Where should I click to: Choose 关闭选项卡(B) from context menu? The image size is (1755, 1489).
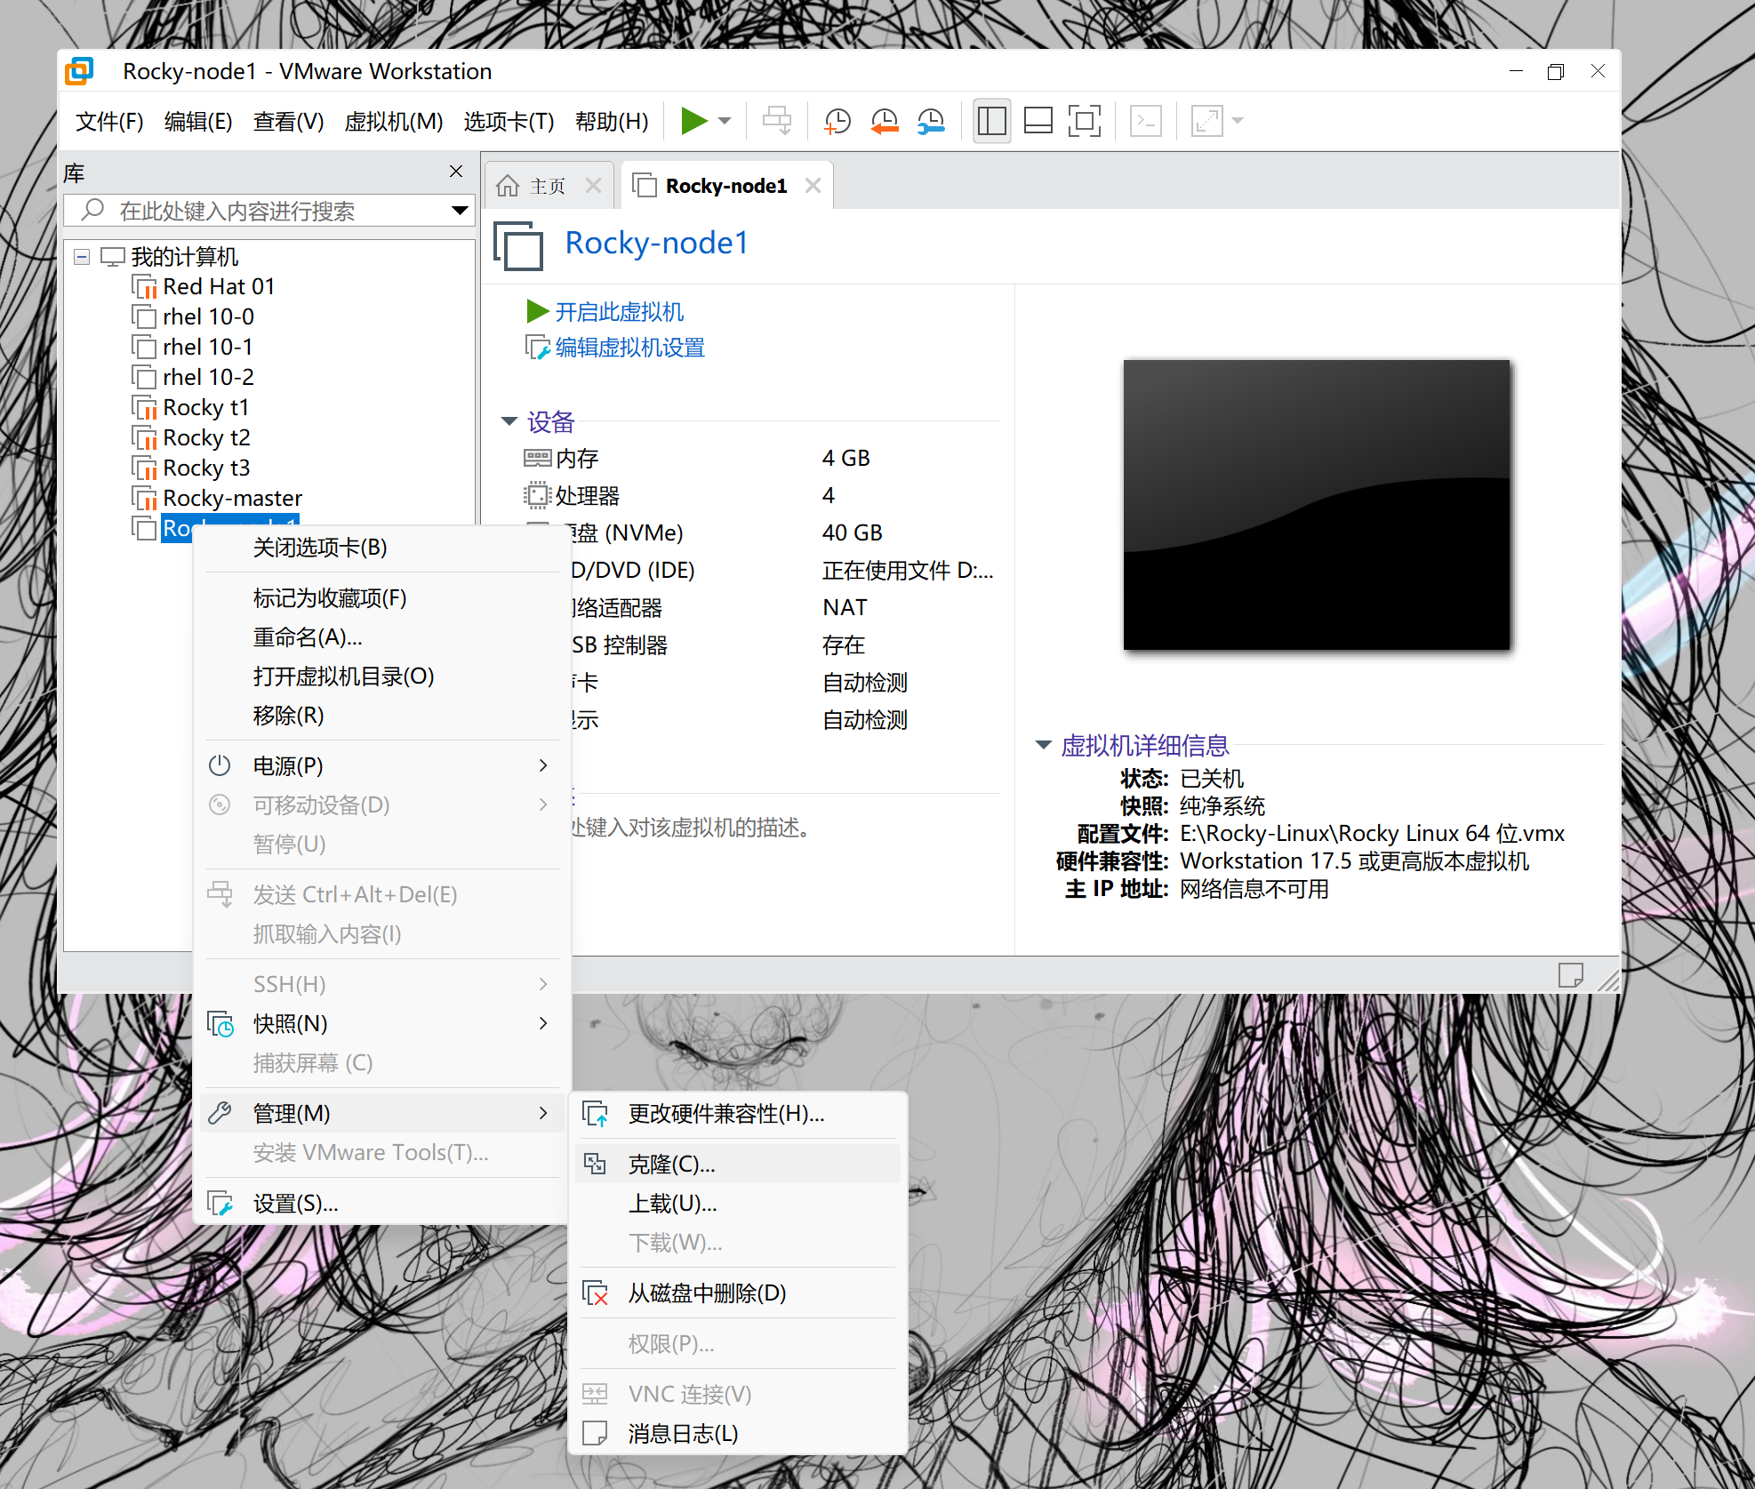coord(382,548)
